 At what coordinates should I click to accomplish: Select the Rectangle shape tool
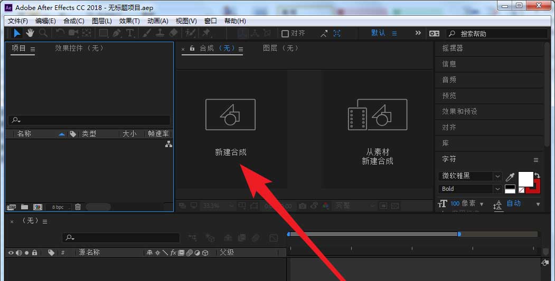tap(104, 33)
